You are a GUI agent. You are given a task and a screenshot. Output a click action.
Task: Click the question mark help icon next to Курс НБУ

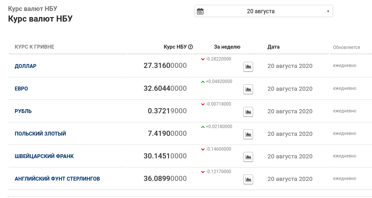tap(191, 47)
